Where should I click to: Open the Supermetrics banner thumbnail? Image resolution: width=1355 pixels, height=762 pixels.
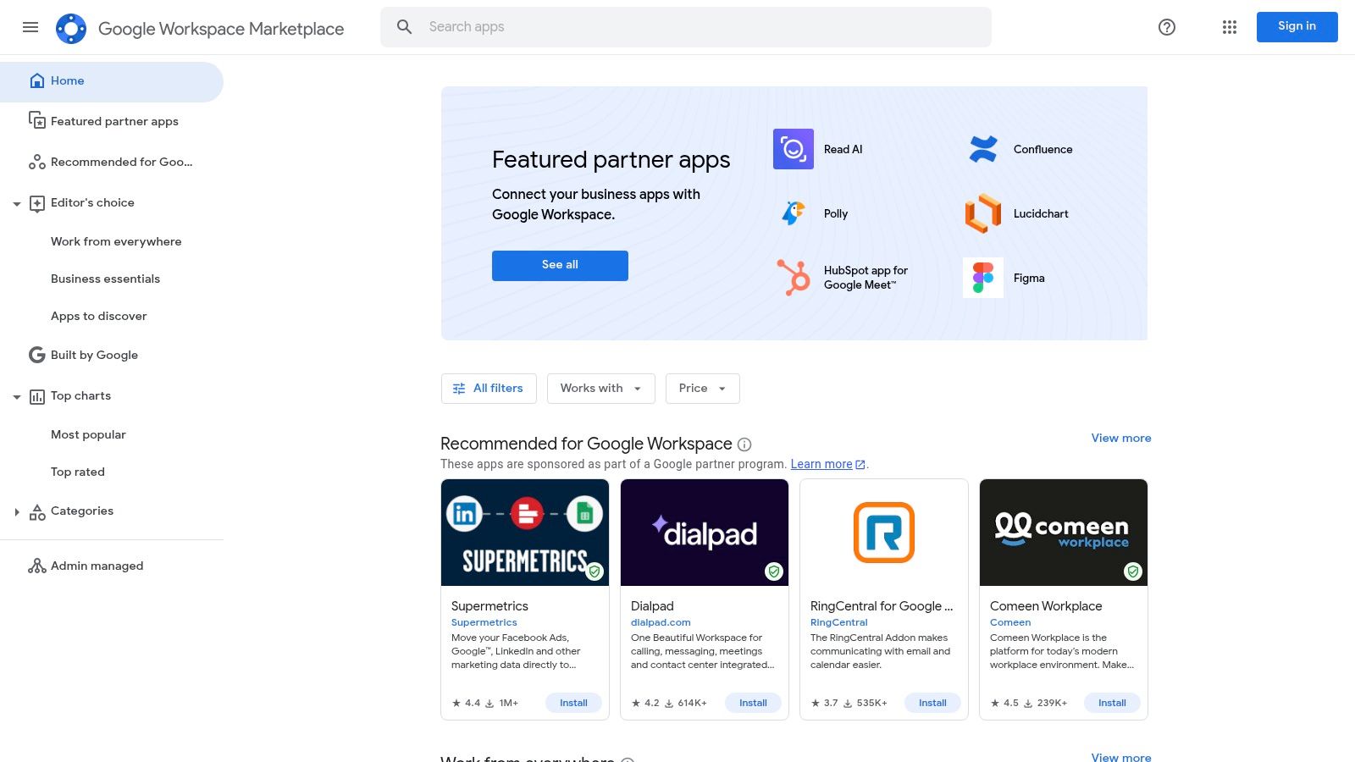[x=525, y=533]
